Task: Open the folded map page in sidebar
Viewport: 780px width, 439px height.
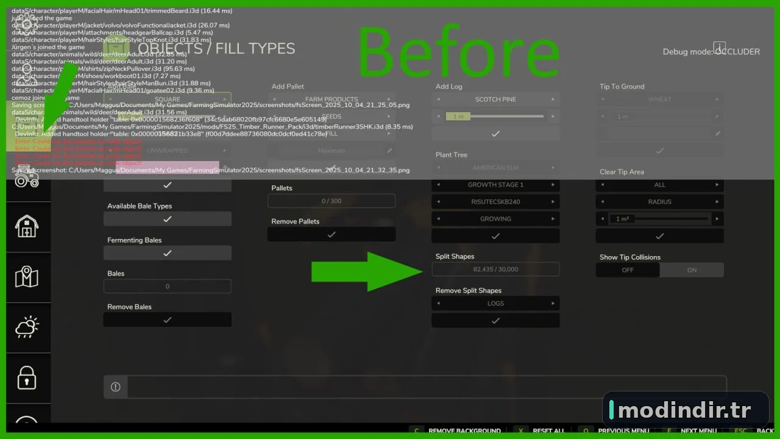Action: coord(28,276)
